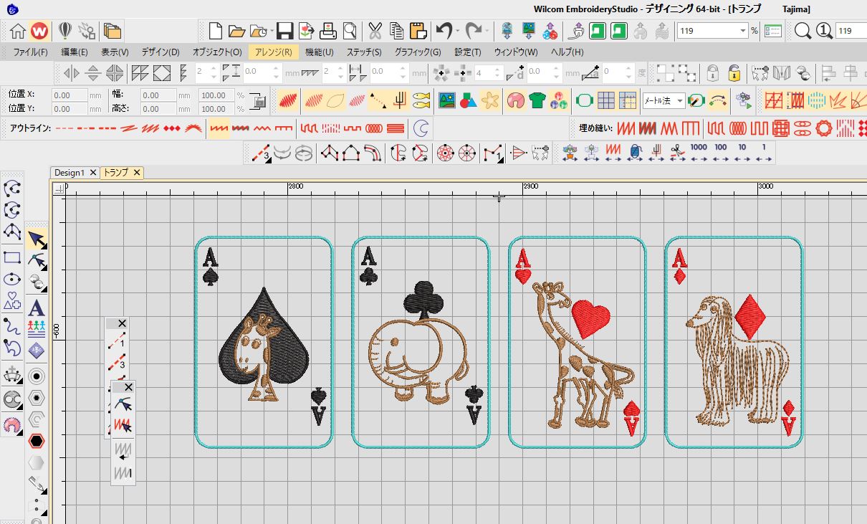867x524 pixels.
Task: Click the Save floppy disk icon
Action: (x=284, y=31)
